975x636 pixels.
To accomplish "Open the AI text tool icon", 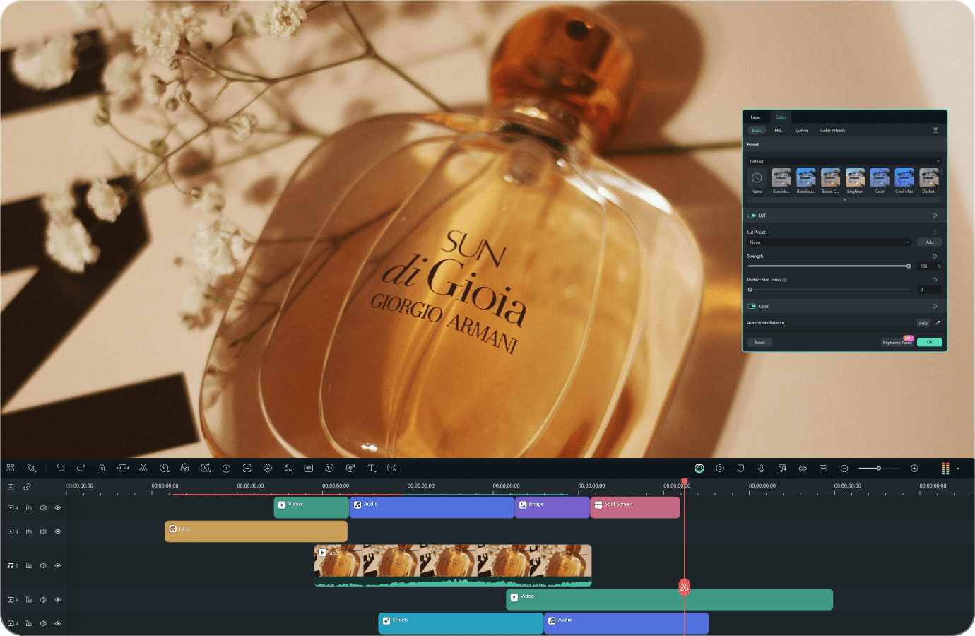I will [x=392, y=468].
